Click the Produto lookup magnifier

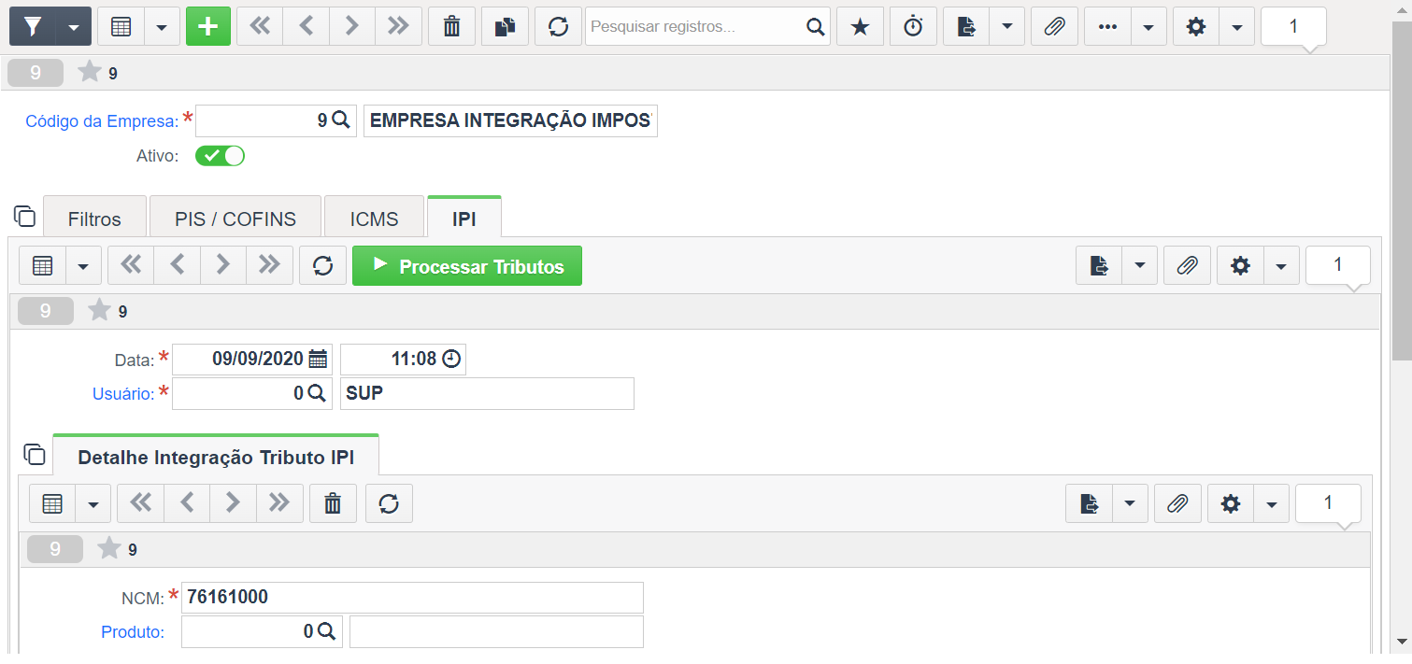click(x=326, y=631)
